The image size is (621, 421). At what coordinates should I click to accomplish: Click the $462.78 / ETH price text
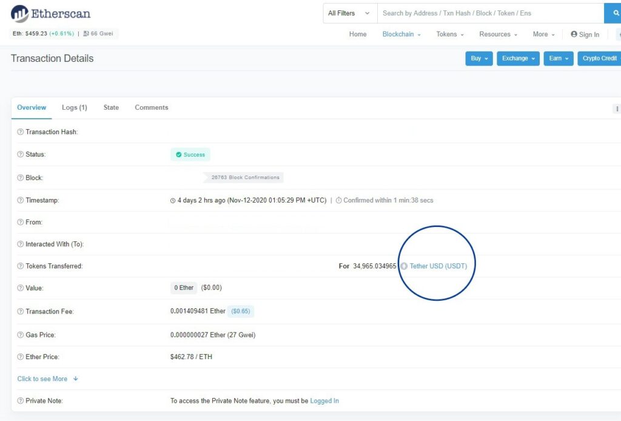coord(191,357)
